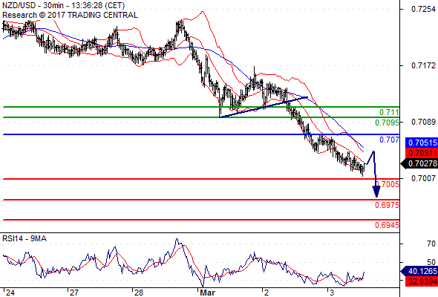The image size is (438, 297).
Task: Click the red 32.9394 RSI value tag
Action: click(422, 281)
